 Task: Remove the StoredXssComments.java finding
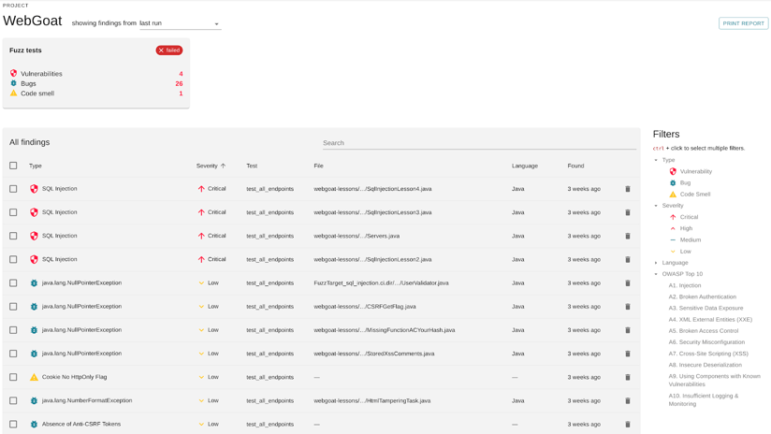coord(628,354)
